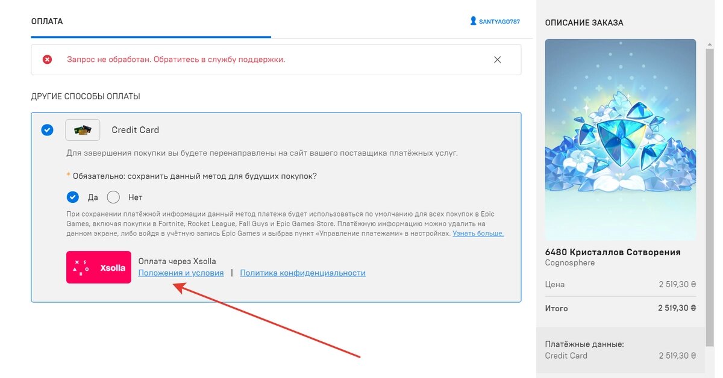Click the Платёжные данные label

pos(584,344)
